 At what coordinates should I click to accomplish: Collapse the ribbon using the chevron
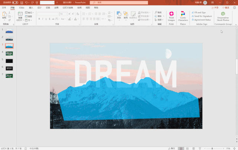[236, 25]
